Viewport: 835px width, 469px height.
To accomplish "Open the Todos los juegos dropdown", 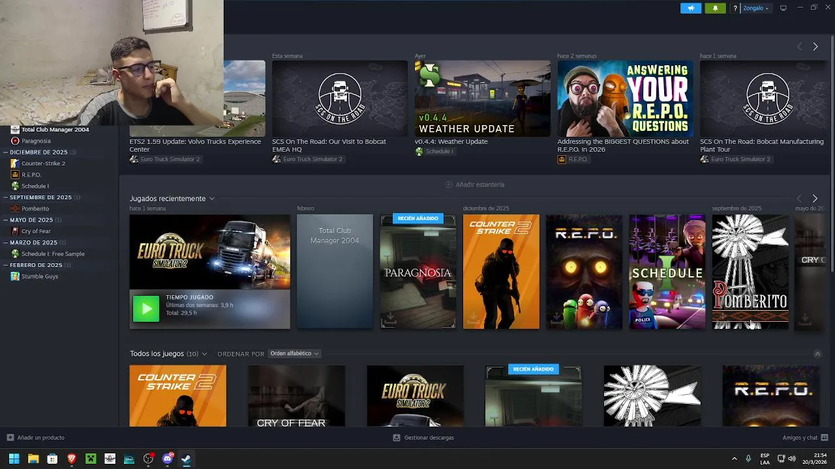I will [x=204, y=354].
